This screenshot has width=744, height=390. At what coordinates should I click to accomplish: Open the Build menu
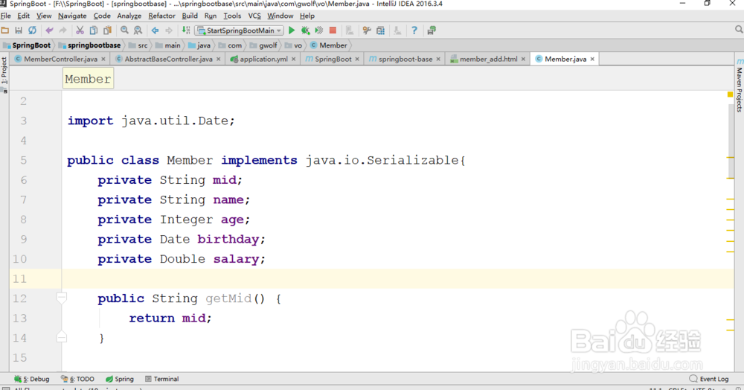click(190, 16)
